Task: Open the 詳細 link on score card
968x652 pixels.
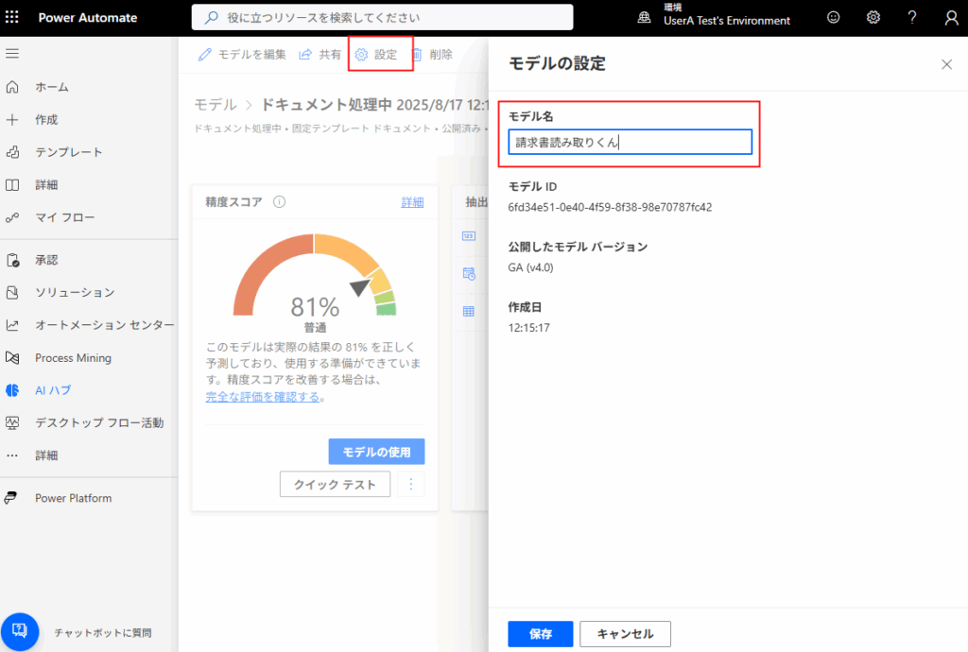Action: tap(412, 202)
